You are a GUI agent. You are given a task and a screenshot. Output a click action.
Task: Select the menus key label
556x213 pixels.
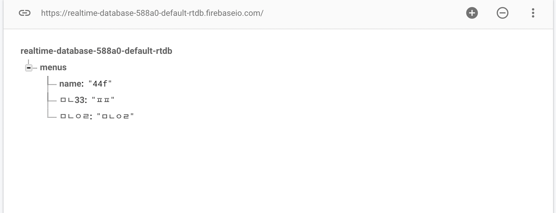click(x=53, y=67)
